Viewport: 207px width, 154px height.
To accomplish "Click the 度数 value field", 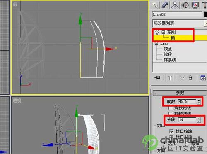I will [187, 102].
